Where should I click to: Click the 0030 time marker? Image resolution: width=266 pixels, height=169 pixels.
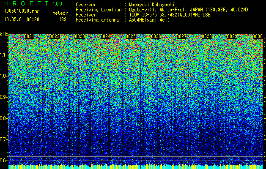(x=258, y=36)
